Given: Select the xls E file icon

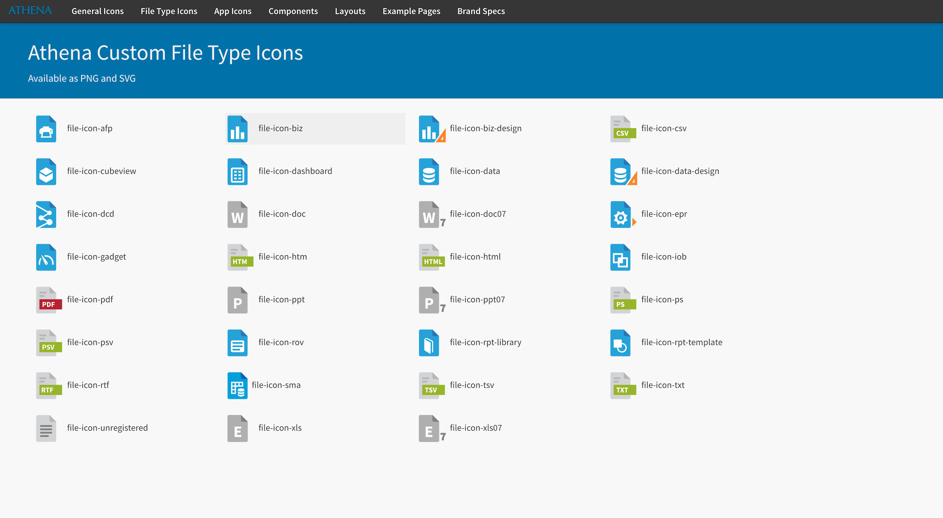Looking at the screenshot, I should 238,428.
